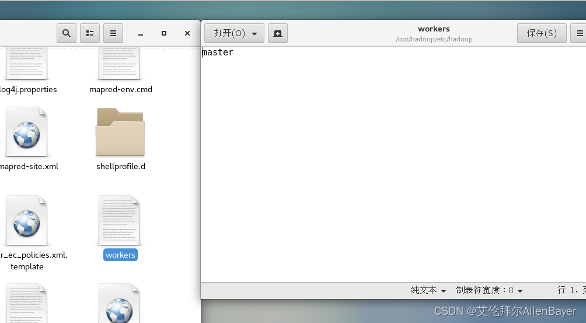Select the mapred-env.cmd file icon
Image resolution: width=586 pixels, height=323 pixels.
click(119, 64)
